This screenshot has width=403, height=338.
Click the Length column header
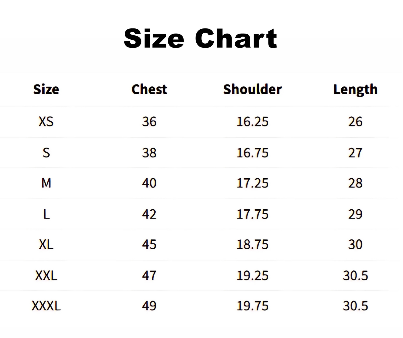coord(355,90)
